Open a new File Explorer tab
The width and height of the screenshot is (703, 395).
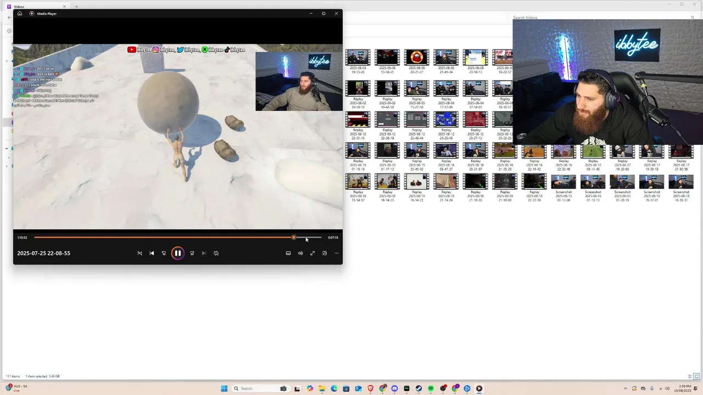pos(76,7)
